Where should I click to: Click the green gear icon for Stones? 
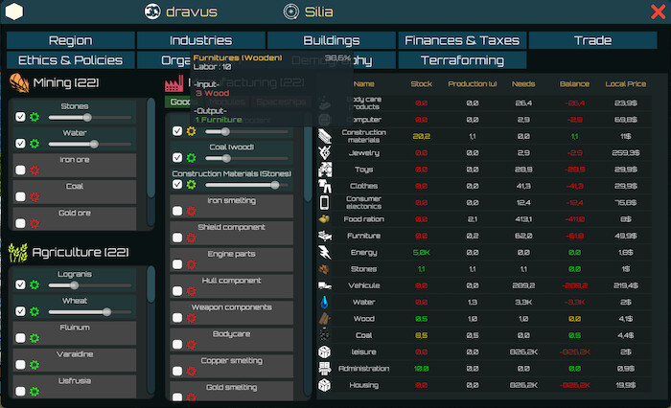pyautogui.click(x=35, y=117)
